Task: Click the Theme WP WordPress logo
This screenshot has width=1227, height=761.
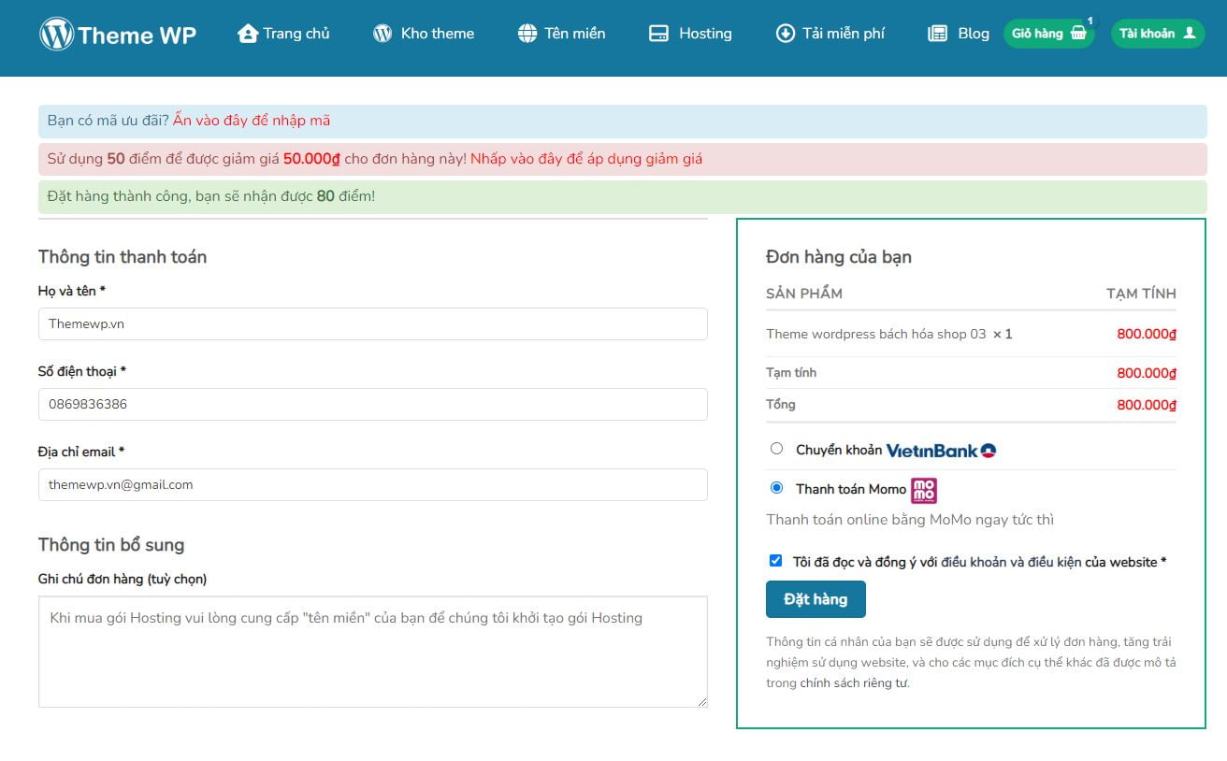Action: [x=57, y=35]
